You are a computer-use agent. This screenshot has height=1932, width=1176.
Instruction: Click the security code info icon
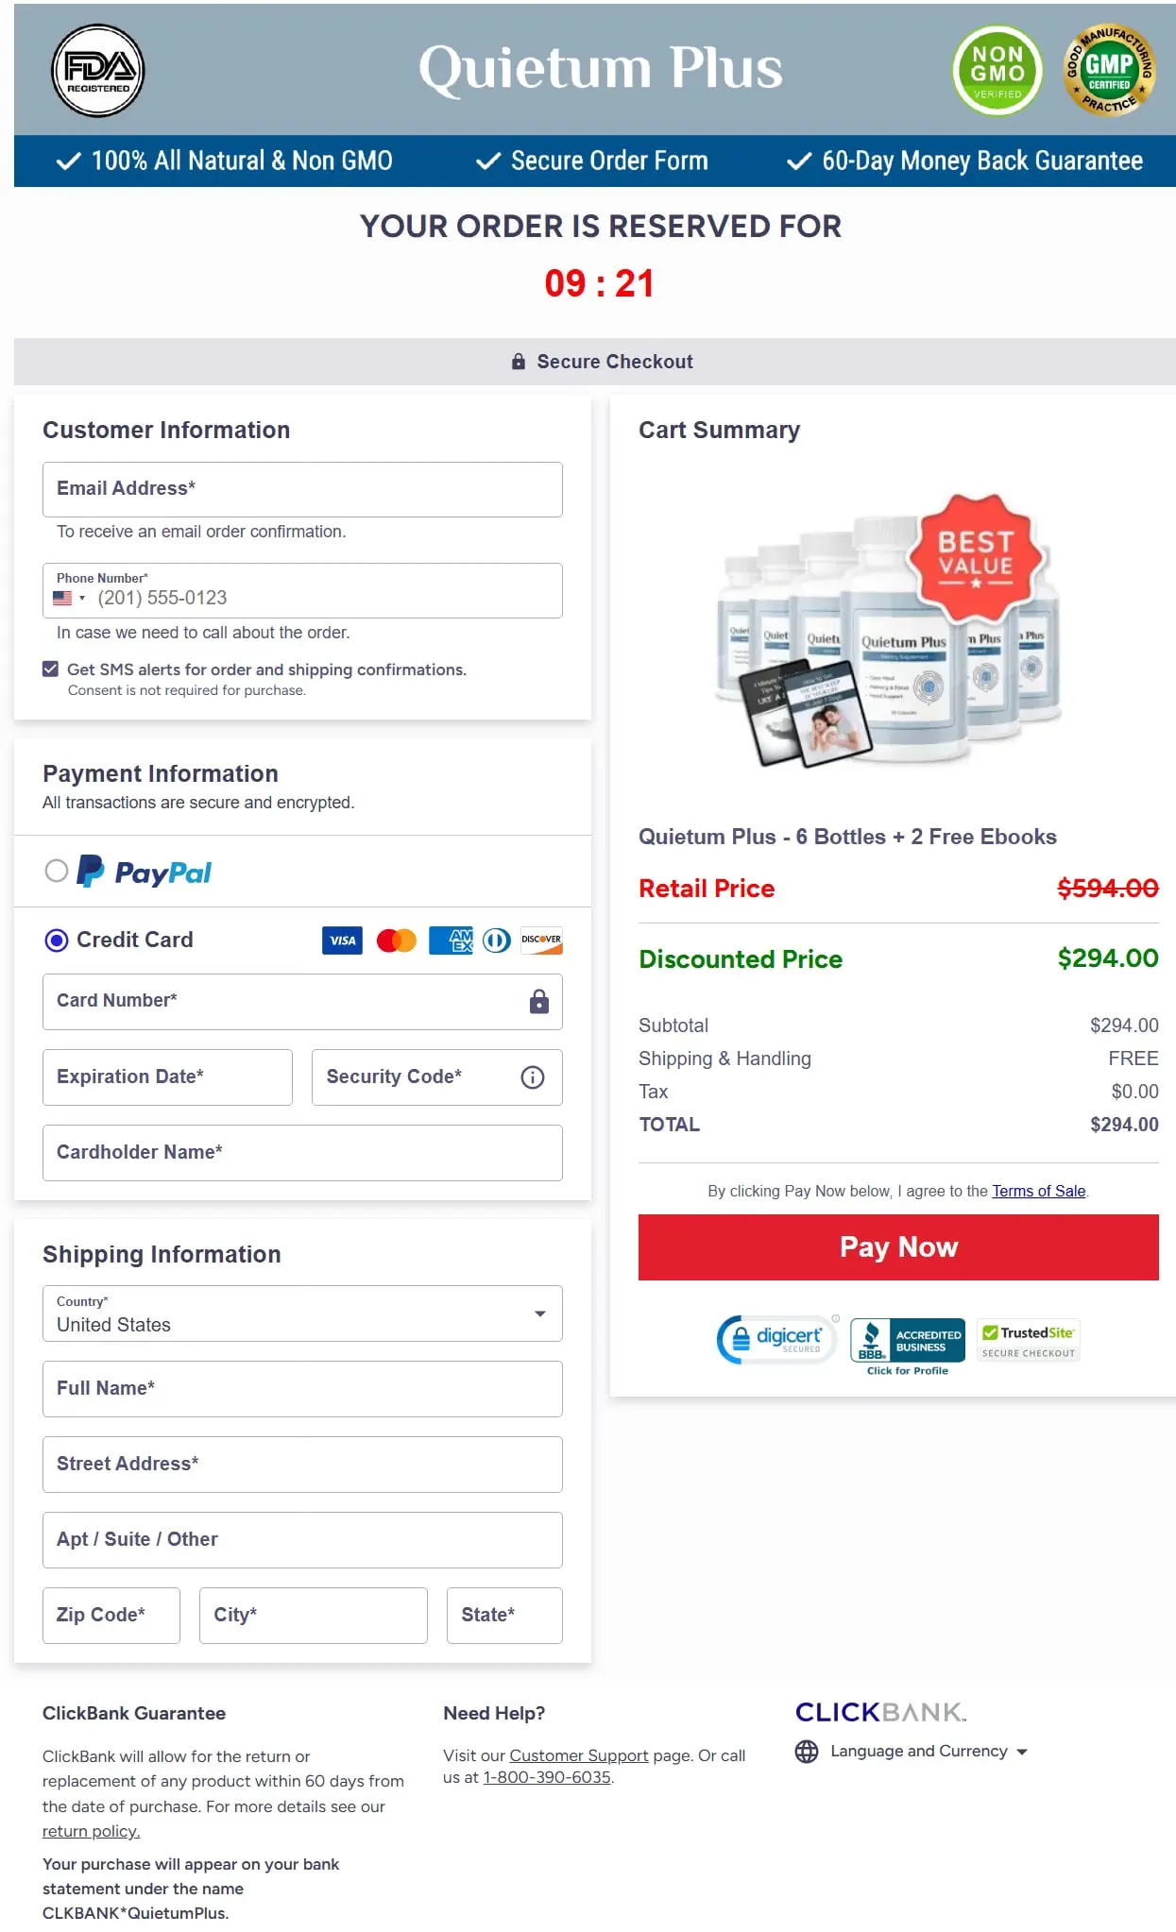532,1076
